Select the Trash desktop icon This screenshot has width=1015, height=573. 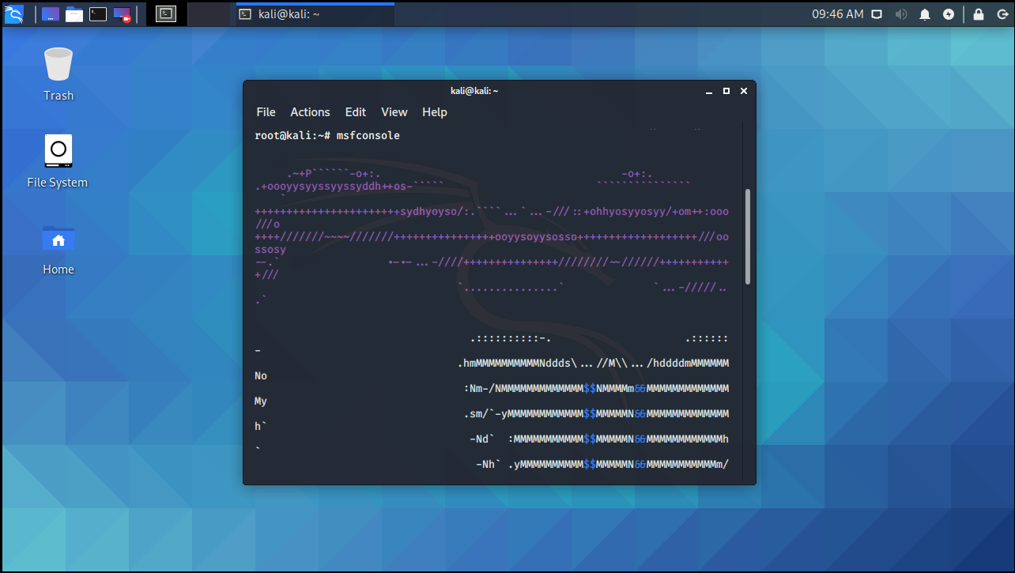[x=58, y=74]
